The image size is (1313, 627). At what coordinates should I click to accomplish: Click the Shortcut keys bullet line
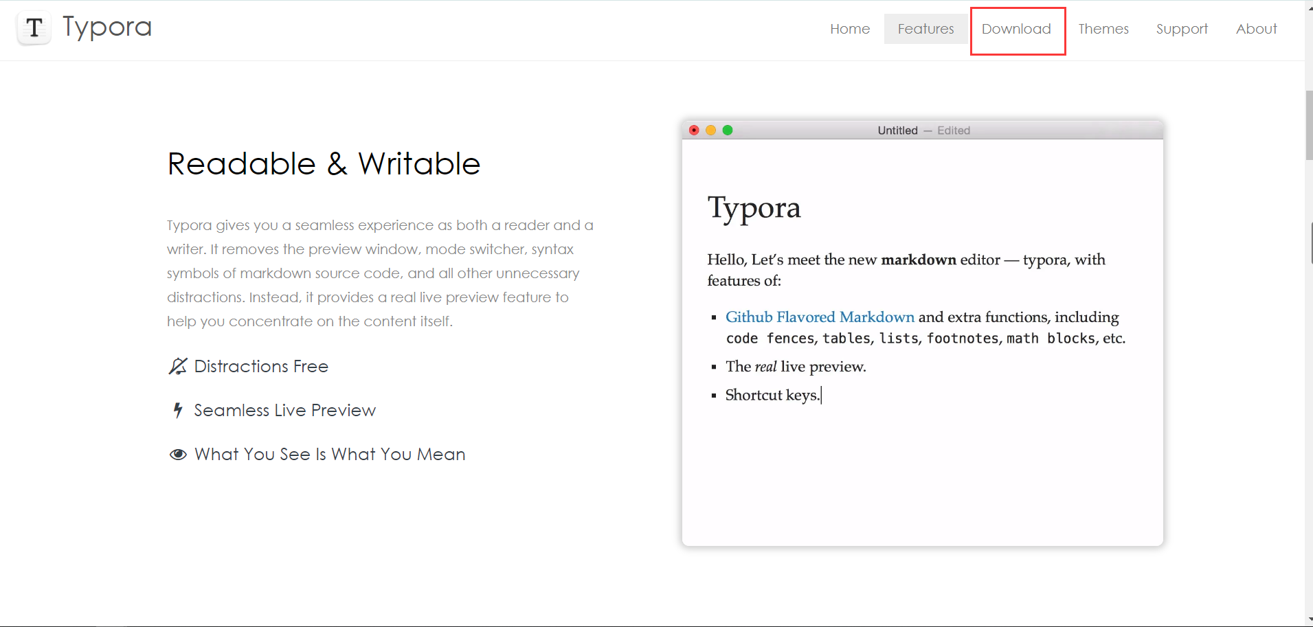tap(773, 395)
